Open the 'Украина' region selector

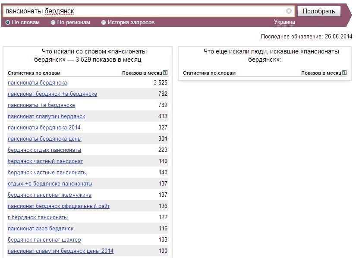[284, 22]
